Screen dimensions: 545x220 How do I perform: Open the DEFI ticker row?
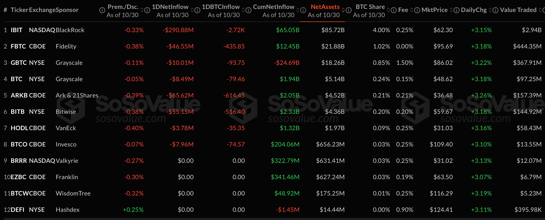(x=18, y=210)
